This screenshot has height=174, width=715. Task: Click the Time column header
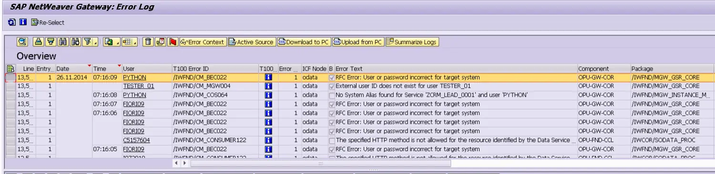click(x=107, y=69)
